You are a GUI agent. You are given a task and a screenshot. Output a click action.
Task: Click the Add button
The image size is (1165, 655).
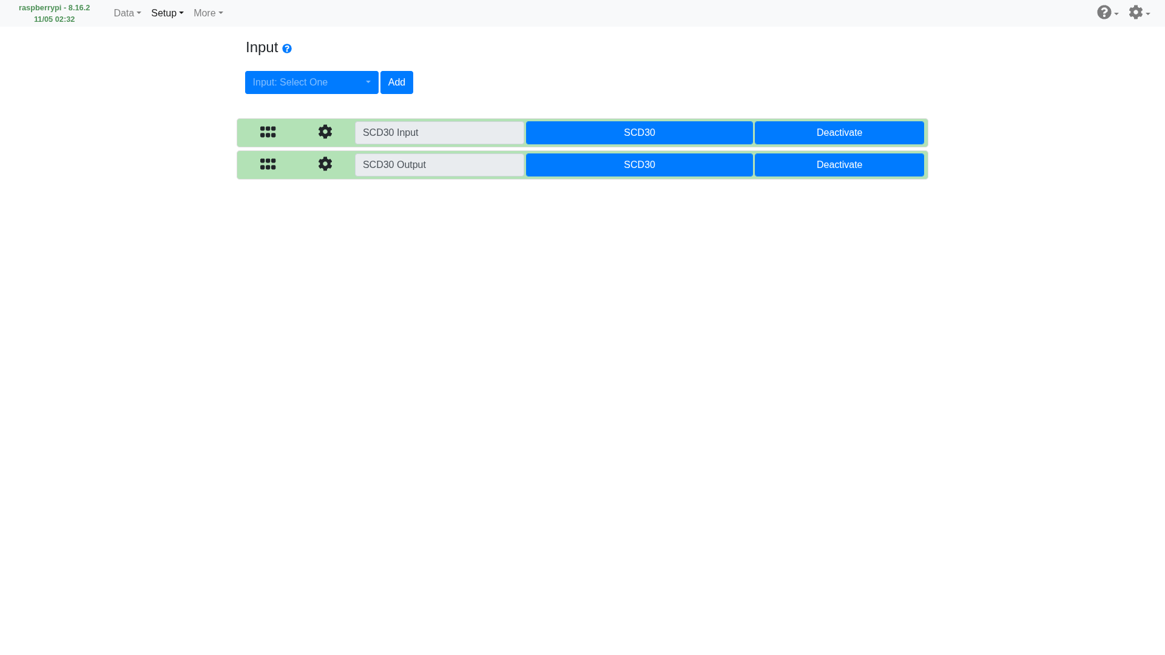coord(397,82)
